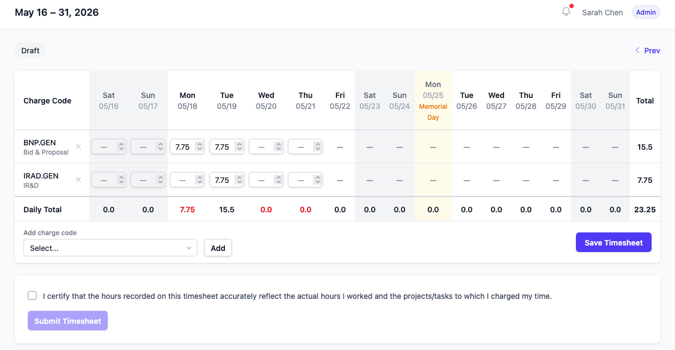
Task: Click the Tue 05/19 column header
Action: (x=227, y=101)
